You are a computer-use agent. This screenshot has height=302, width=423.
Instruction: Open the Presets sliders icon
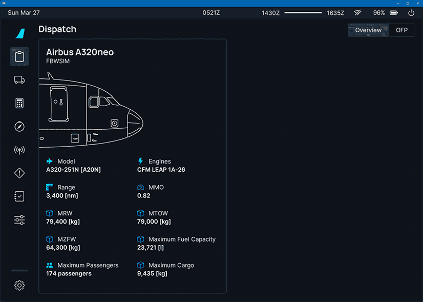19,220
